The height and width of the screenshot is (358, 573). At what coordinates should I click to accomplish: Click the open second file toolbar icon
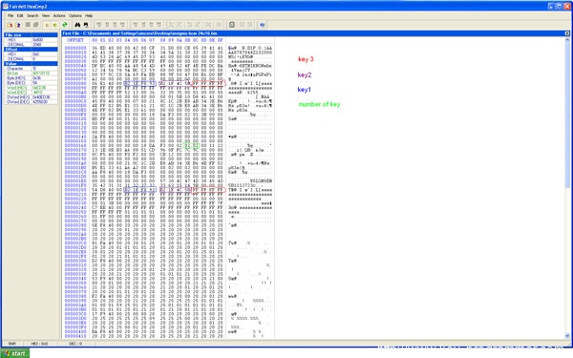(17, 25)
